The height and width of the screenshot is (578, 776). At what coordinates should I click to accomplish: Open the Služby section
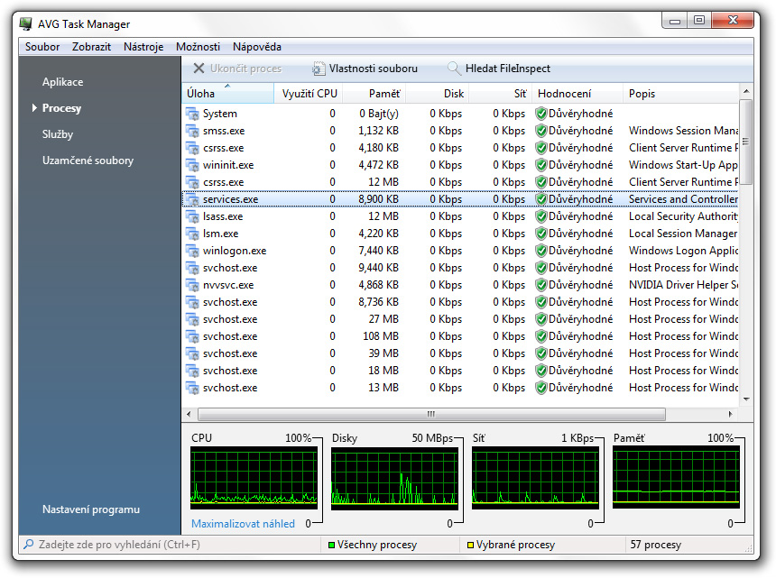pyautogui.click(x=58, y=134)
